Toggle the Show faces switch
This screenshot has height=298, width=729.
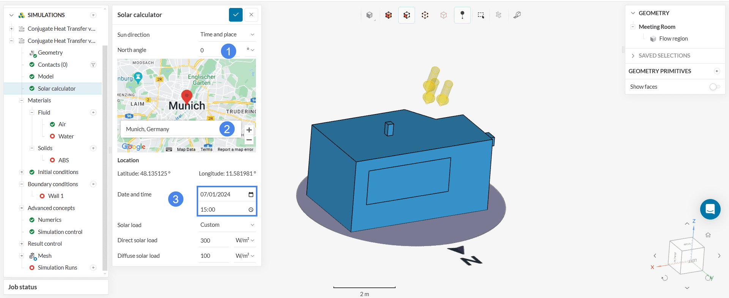(714, 87)
